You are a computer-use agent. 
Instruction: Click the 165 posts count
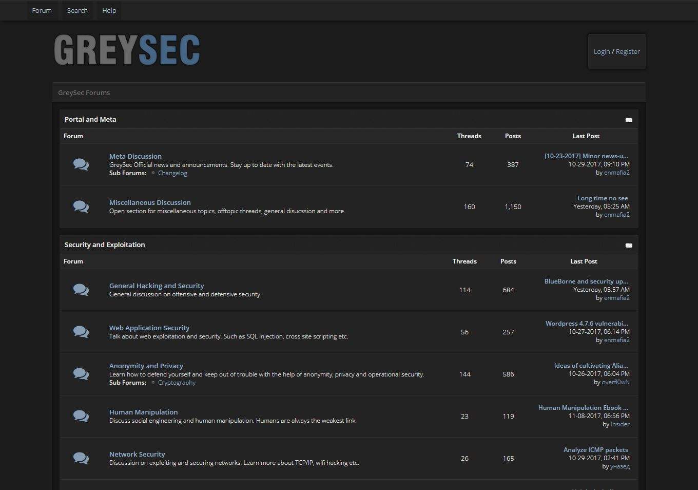click(508, 458)
